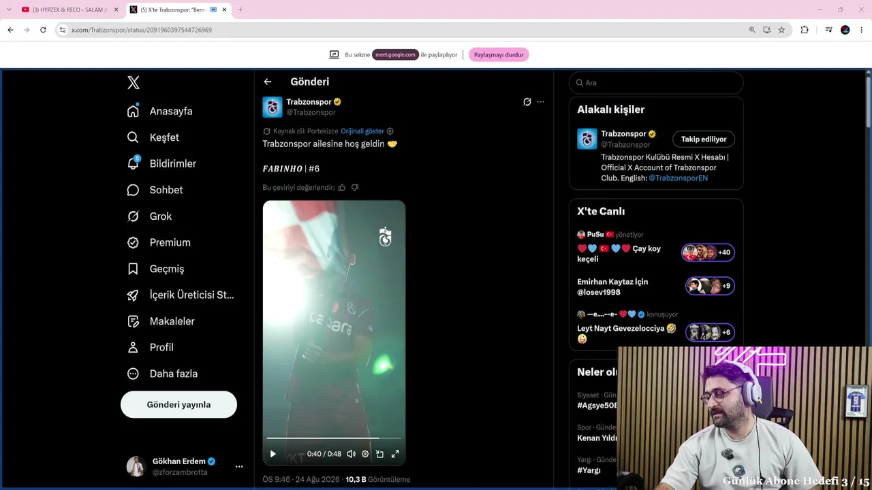Click the Gönderi yayınla button
This screenshot has width=872, height=490.
coord(178,404)
